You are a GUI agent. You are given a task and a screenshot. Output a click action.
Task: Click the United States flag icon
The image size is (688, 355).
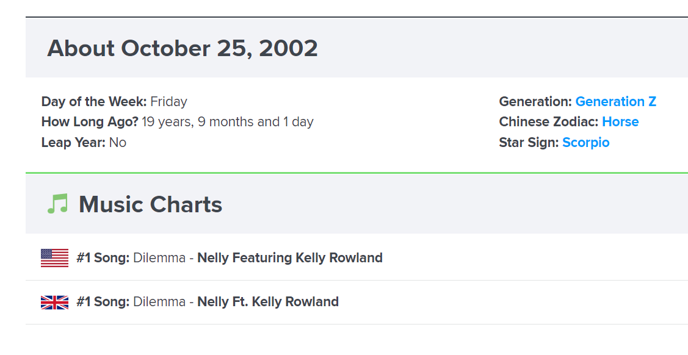click(54, 258)
